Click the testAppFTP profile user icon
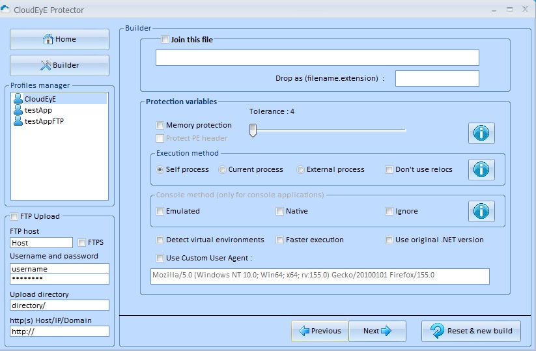Viewport: 536px width, 351px height. [x=18, y=120]
